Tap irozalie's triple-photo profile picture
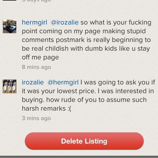This screenshot has width=158, height=158. click(x=10, y=86)
